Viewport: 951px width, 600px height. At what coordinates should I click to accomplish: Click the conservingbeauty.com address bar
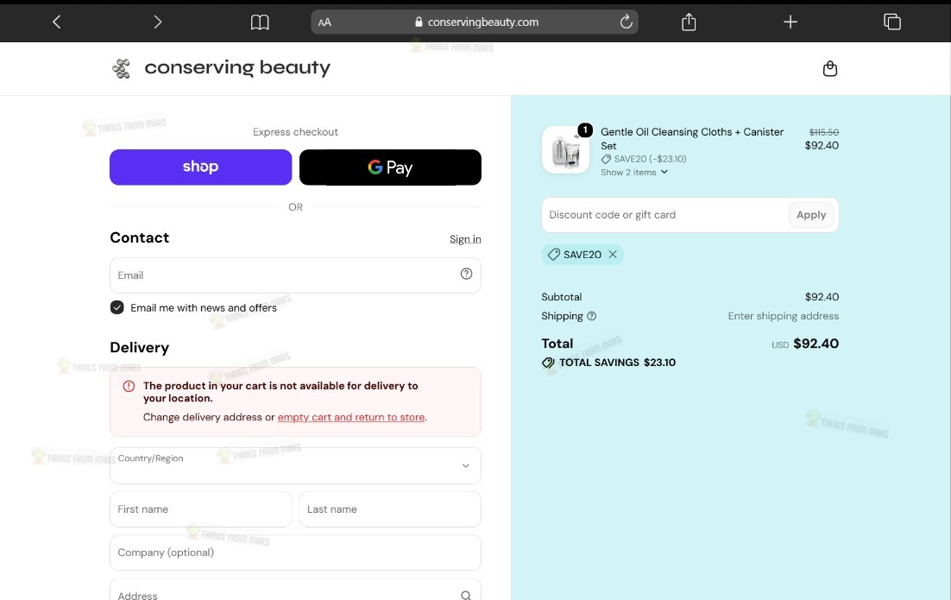point(475,22)
